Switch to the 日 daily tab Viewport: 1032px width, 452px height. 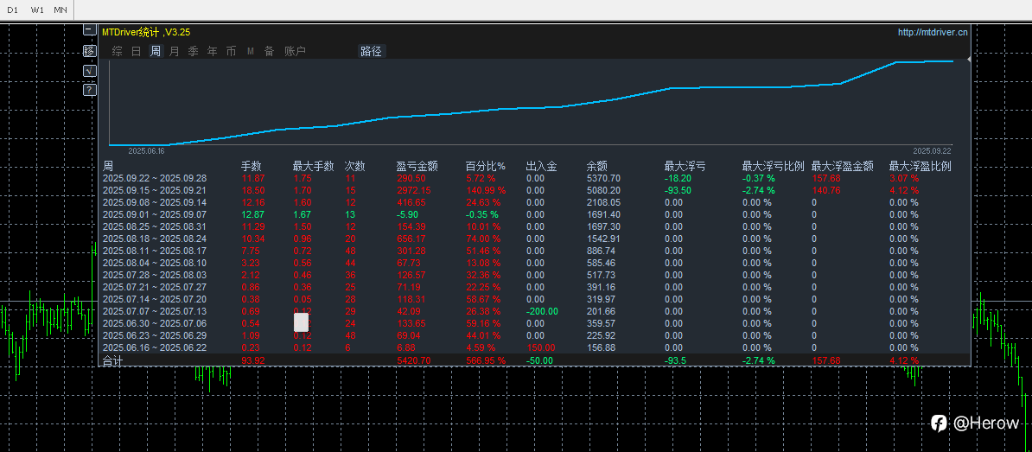pyautogui.click(x=137, y=51)
